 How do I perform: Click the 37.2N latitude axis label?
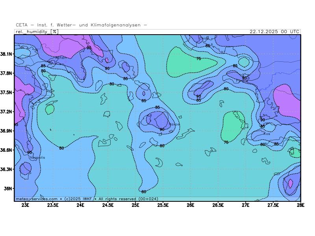(7, 112)
